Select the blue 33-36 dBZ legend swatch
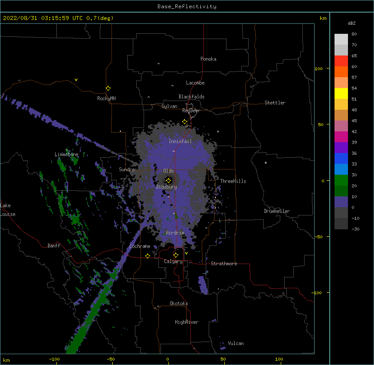 tap(341, 158)
